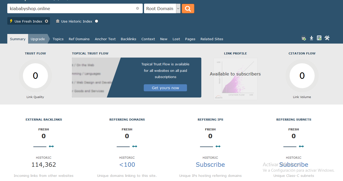
Task: Switch to the Summary tab
Action: [x=18, y=39]
